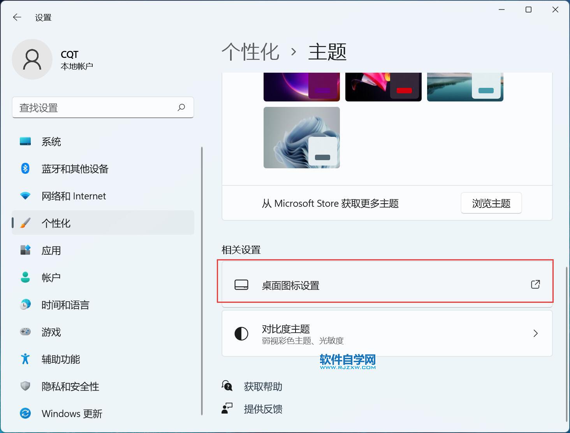Click the Gaming controller icon
570x433 pixels.
25,332
